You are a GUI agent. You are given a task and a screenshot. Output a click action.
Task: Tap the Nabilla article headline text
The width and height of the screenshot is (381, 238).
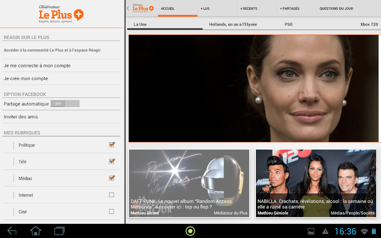(x=315, y=204)
